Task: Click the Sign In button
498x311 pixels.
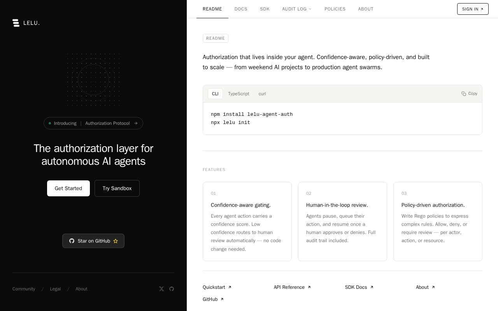Action: point(473,9)
